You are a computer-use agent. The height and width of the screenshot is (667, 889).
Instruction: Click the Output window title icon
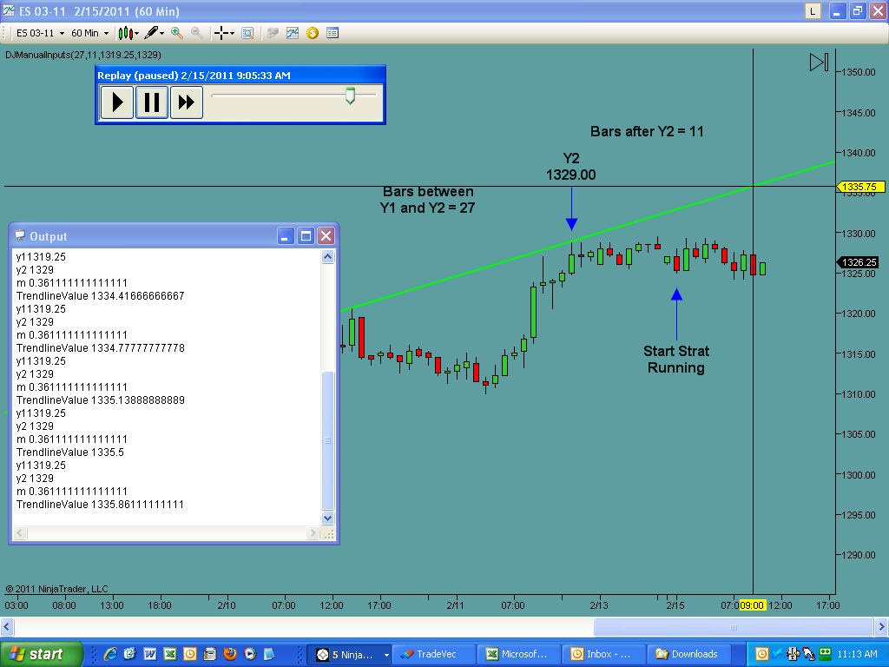20,236
